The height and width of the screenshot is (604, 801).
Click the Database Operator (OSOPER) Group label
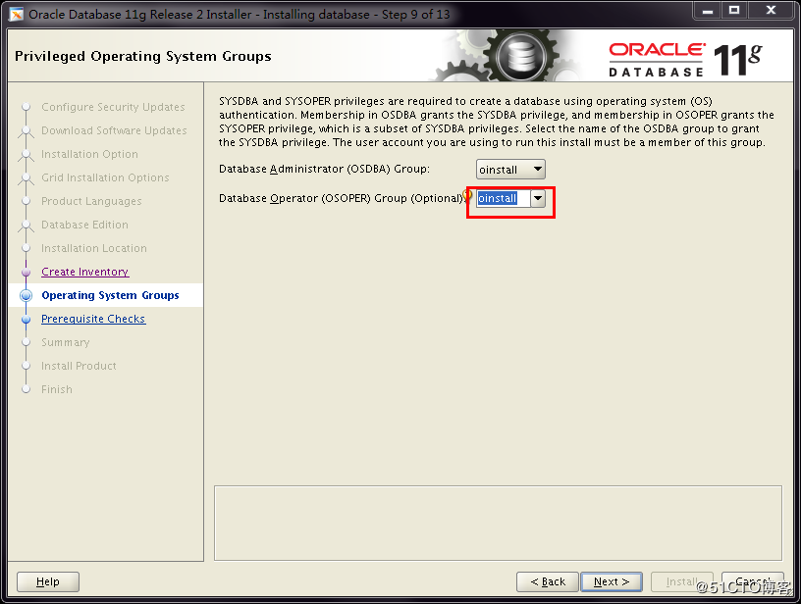tap(342, 198)
